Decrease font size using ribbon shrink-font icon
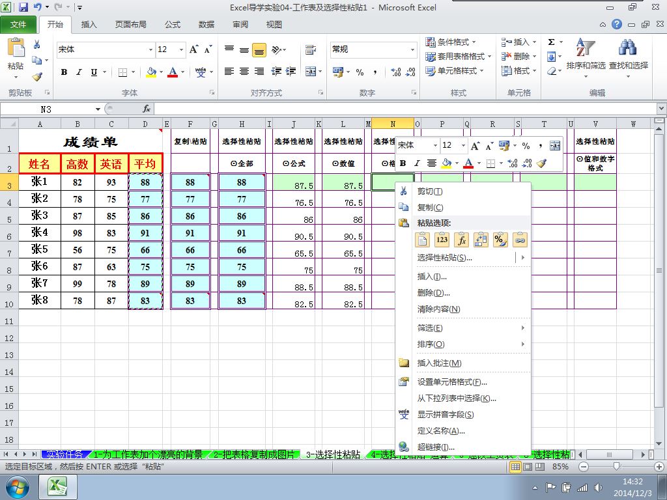This screenshot has width=667, height=500. [x=208, y=49]
